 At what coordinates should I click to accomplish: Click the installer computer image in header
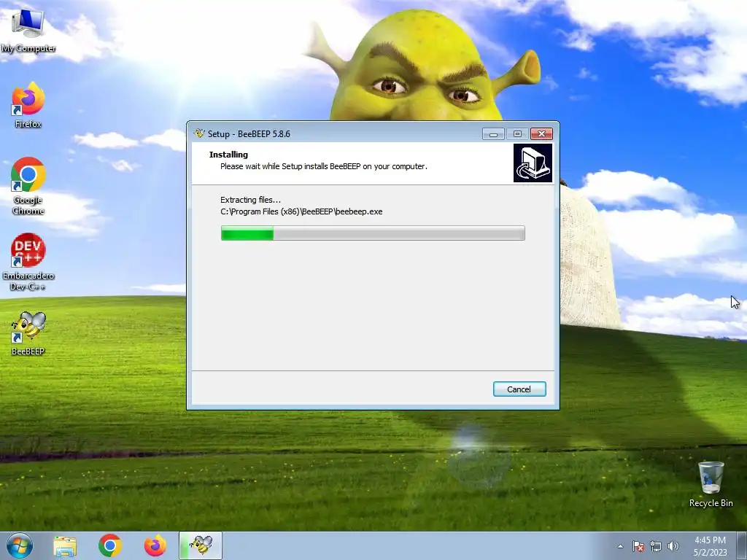(533, 163)
